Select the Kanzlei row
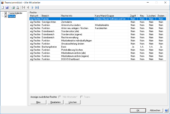 click(x=98, y=19)
